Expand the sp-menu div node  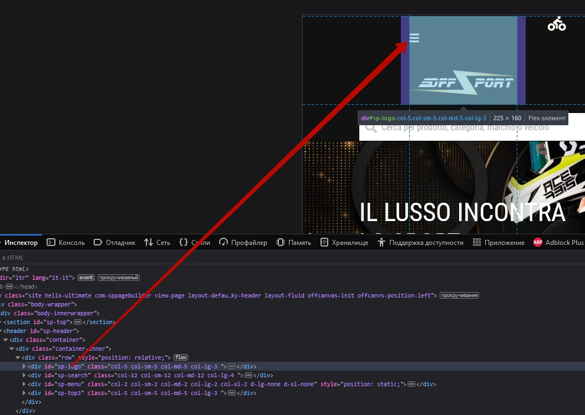click(x=24, y=384)
